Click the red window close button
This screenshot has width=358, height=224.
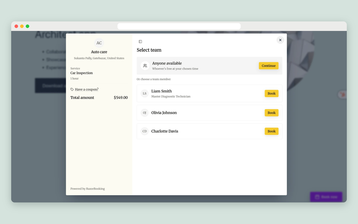(16, 26)
